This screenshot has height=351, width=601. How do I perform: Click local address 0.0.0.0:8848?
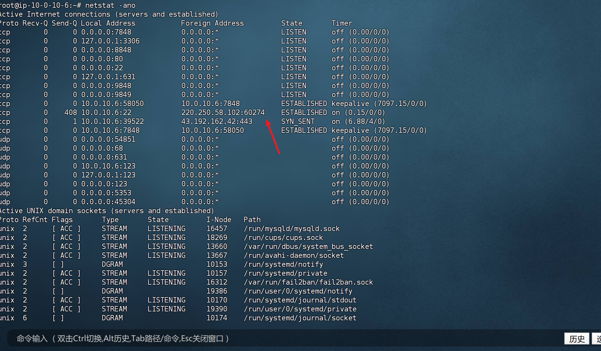(x=106, y=50)
